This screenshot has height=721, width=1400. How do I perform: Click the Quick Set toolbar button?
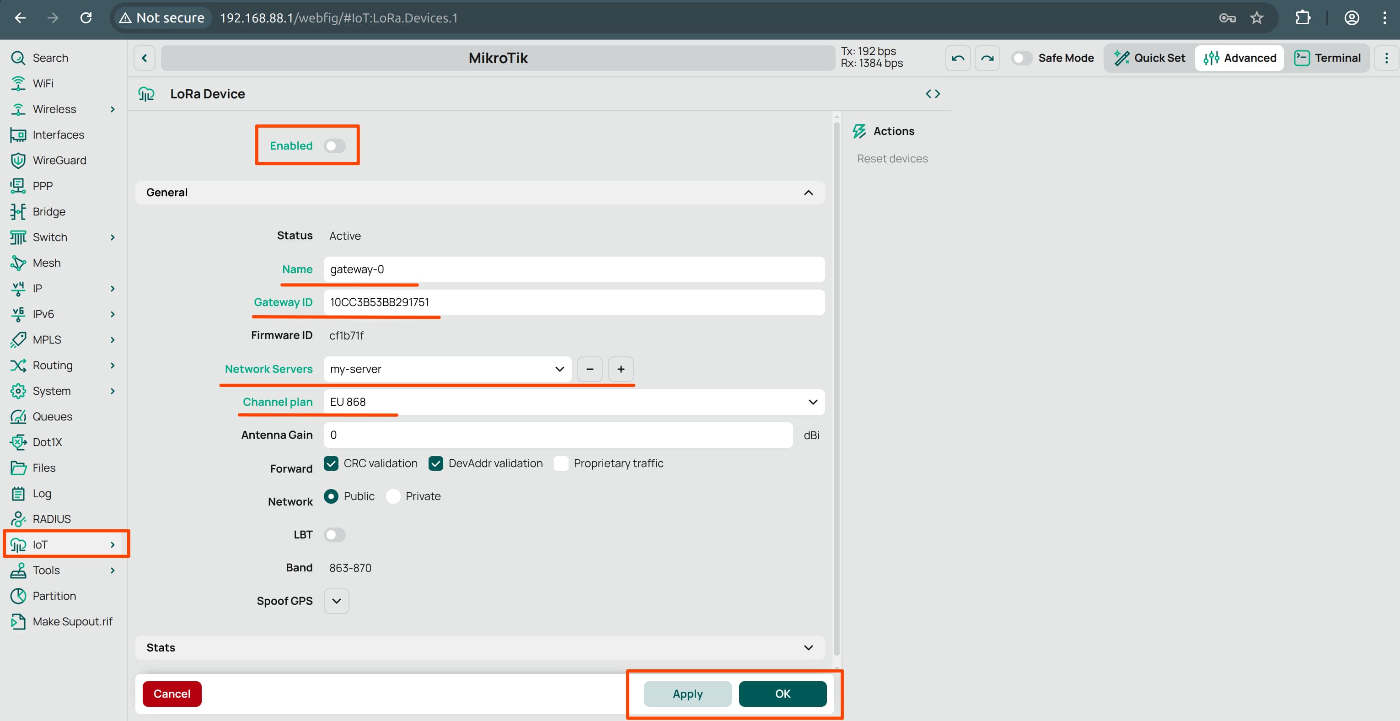tap(1150, 58)
